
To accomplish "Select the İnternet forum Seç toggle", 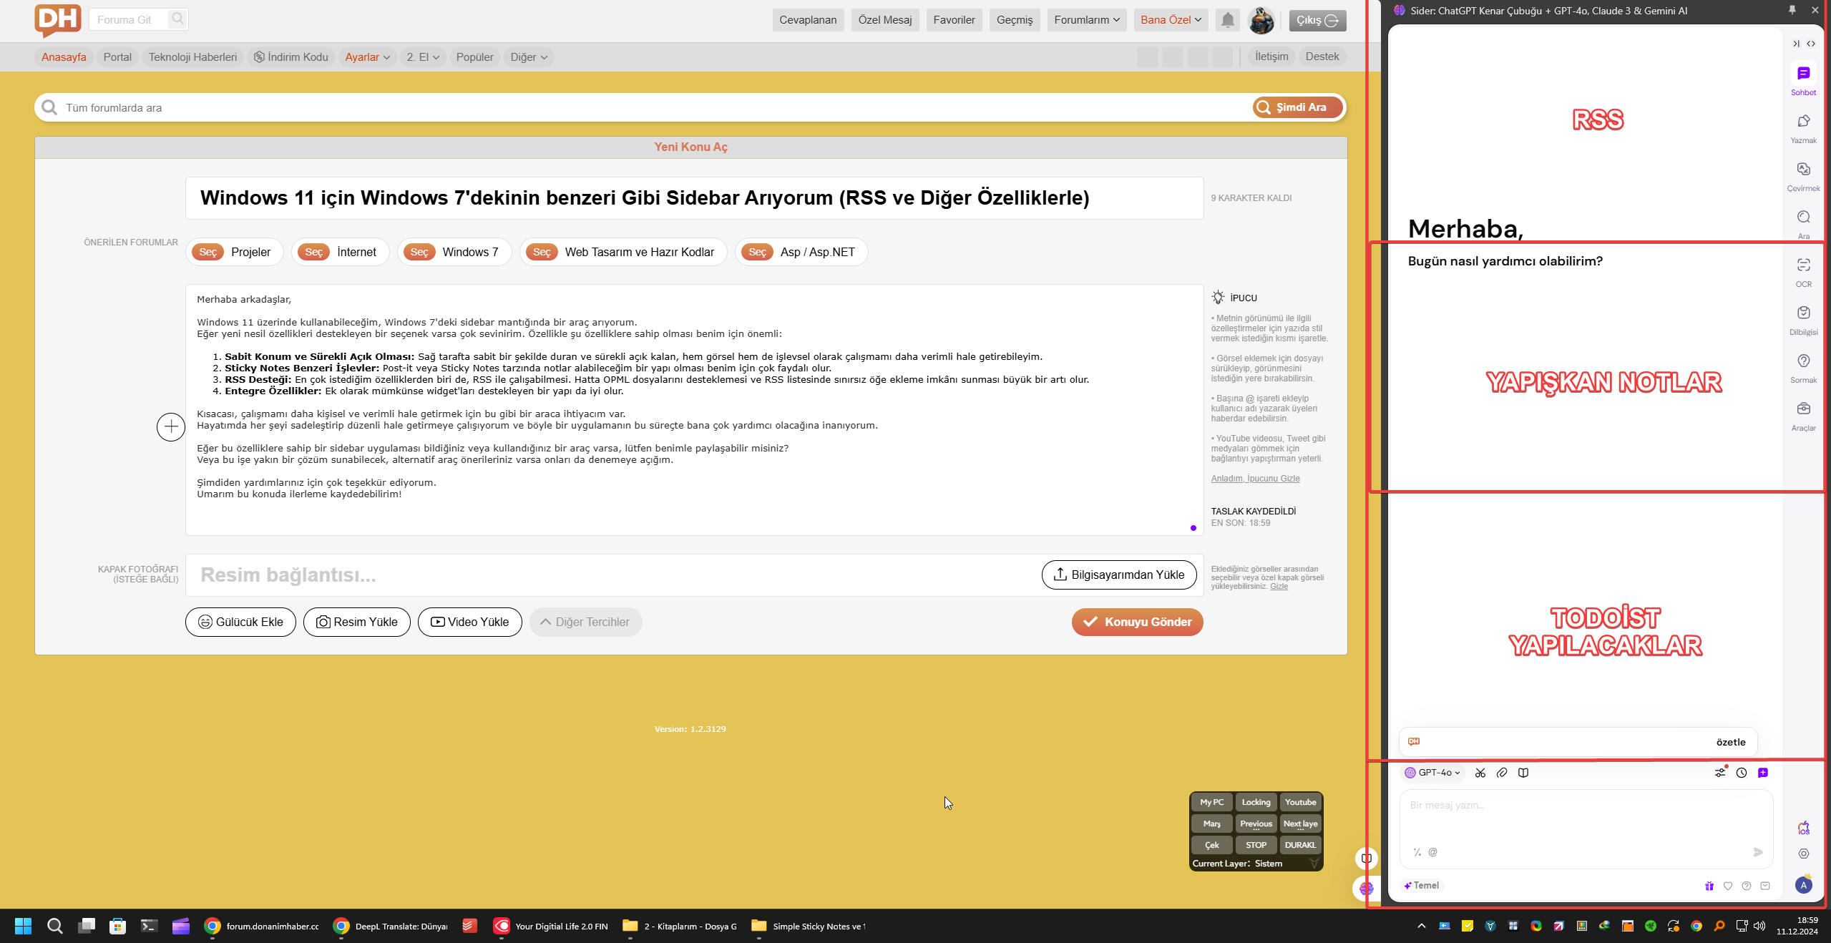I will (314, 252).
